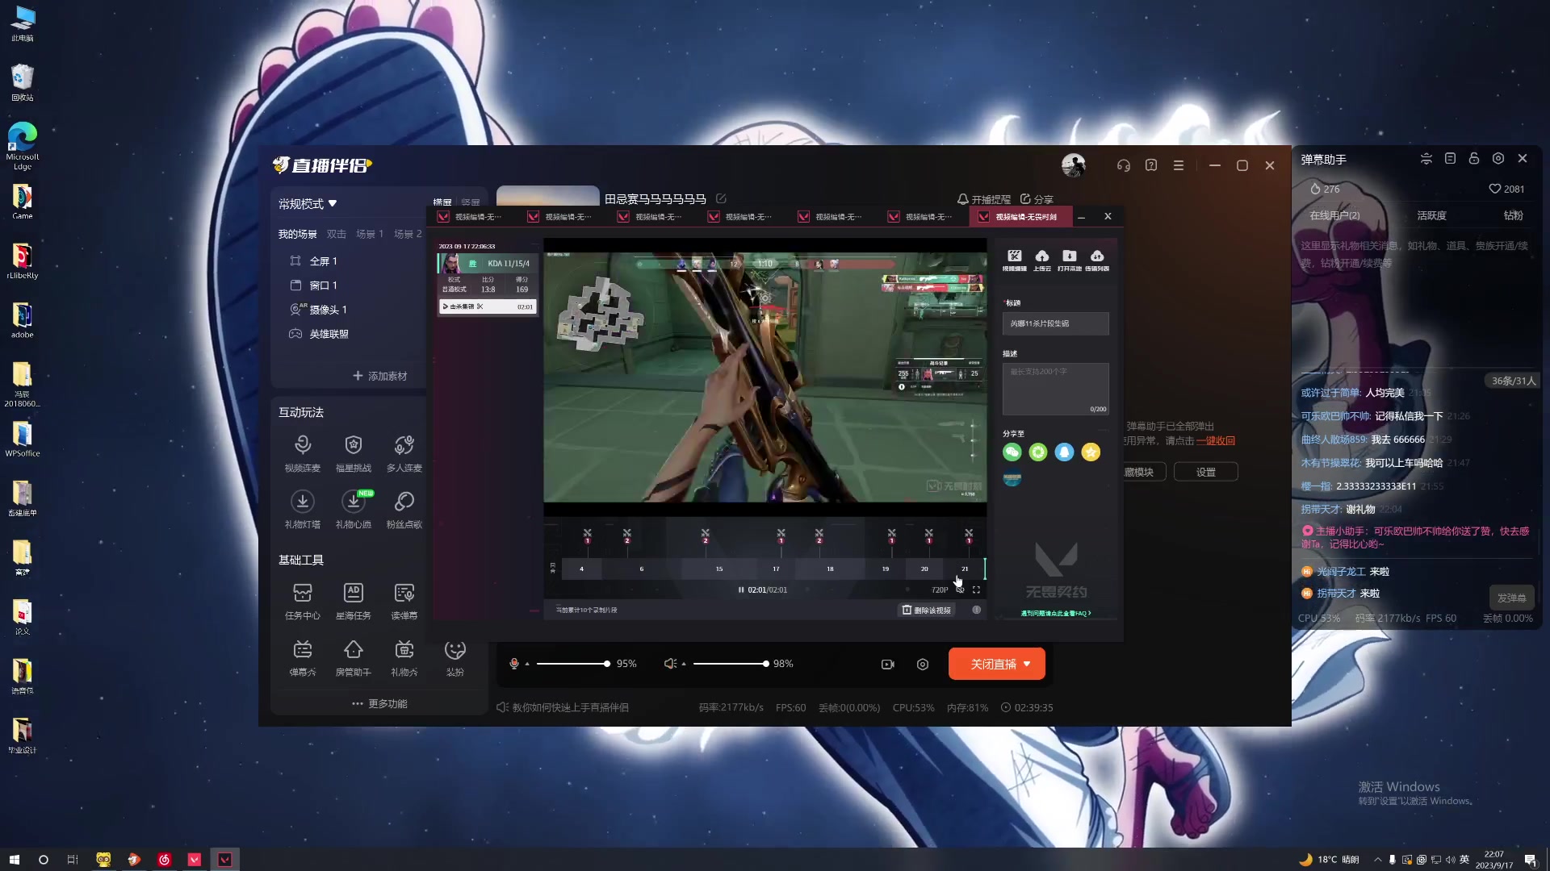Open the microphone device arrow menu
Viewport: 1550px width, 871px height.
coord(527,665)
